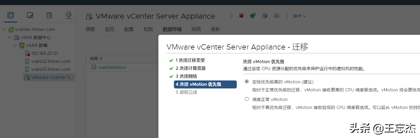The image size is (420, 138).
Task: Sort by the 名称 column header
Action: 94,59
